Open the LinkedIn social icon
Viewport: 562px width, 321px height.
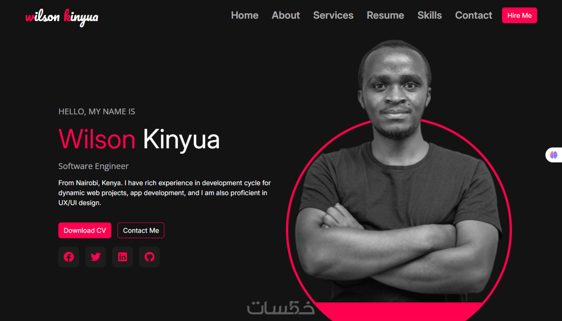[x=122, y=257]
